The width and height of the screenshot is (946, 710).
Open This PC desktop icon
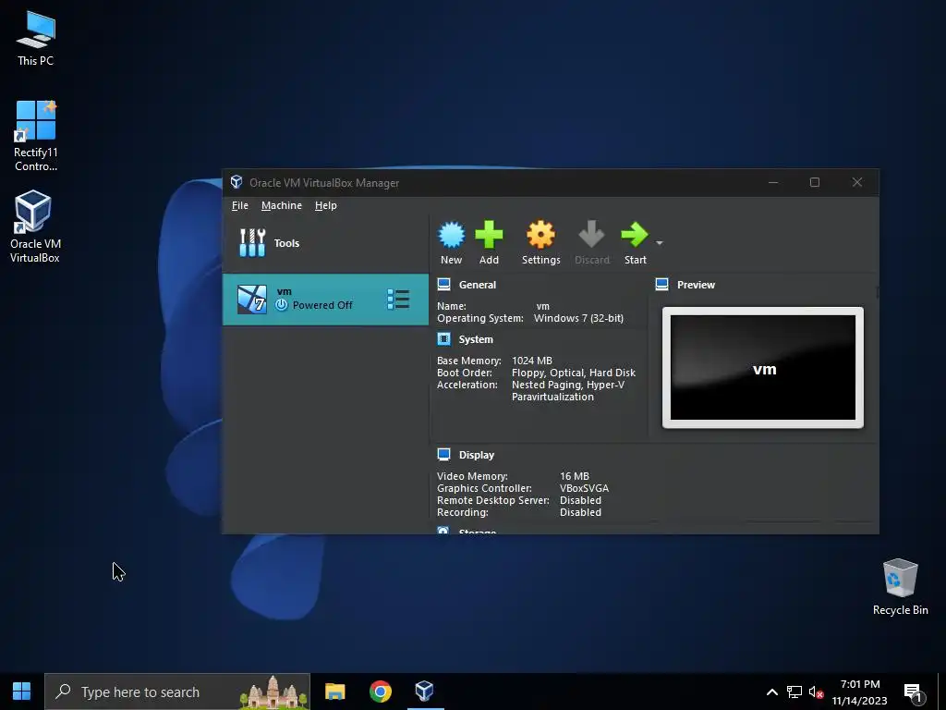(36, 38)
